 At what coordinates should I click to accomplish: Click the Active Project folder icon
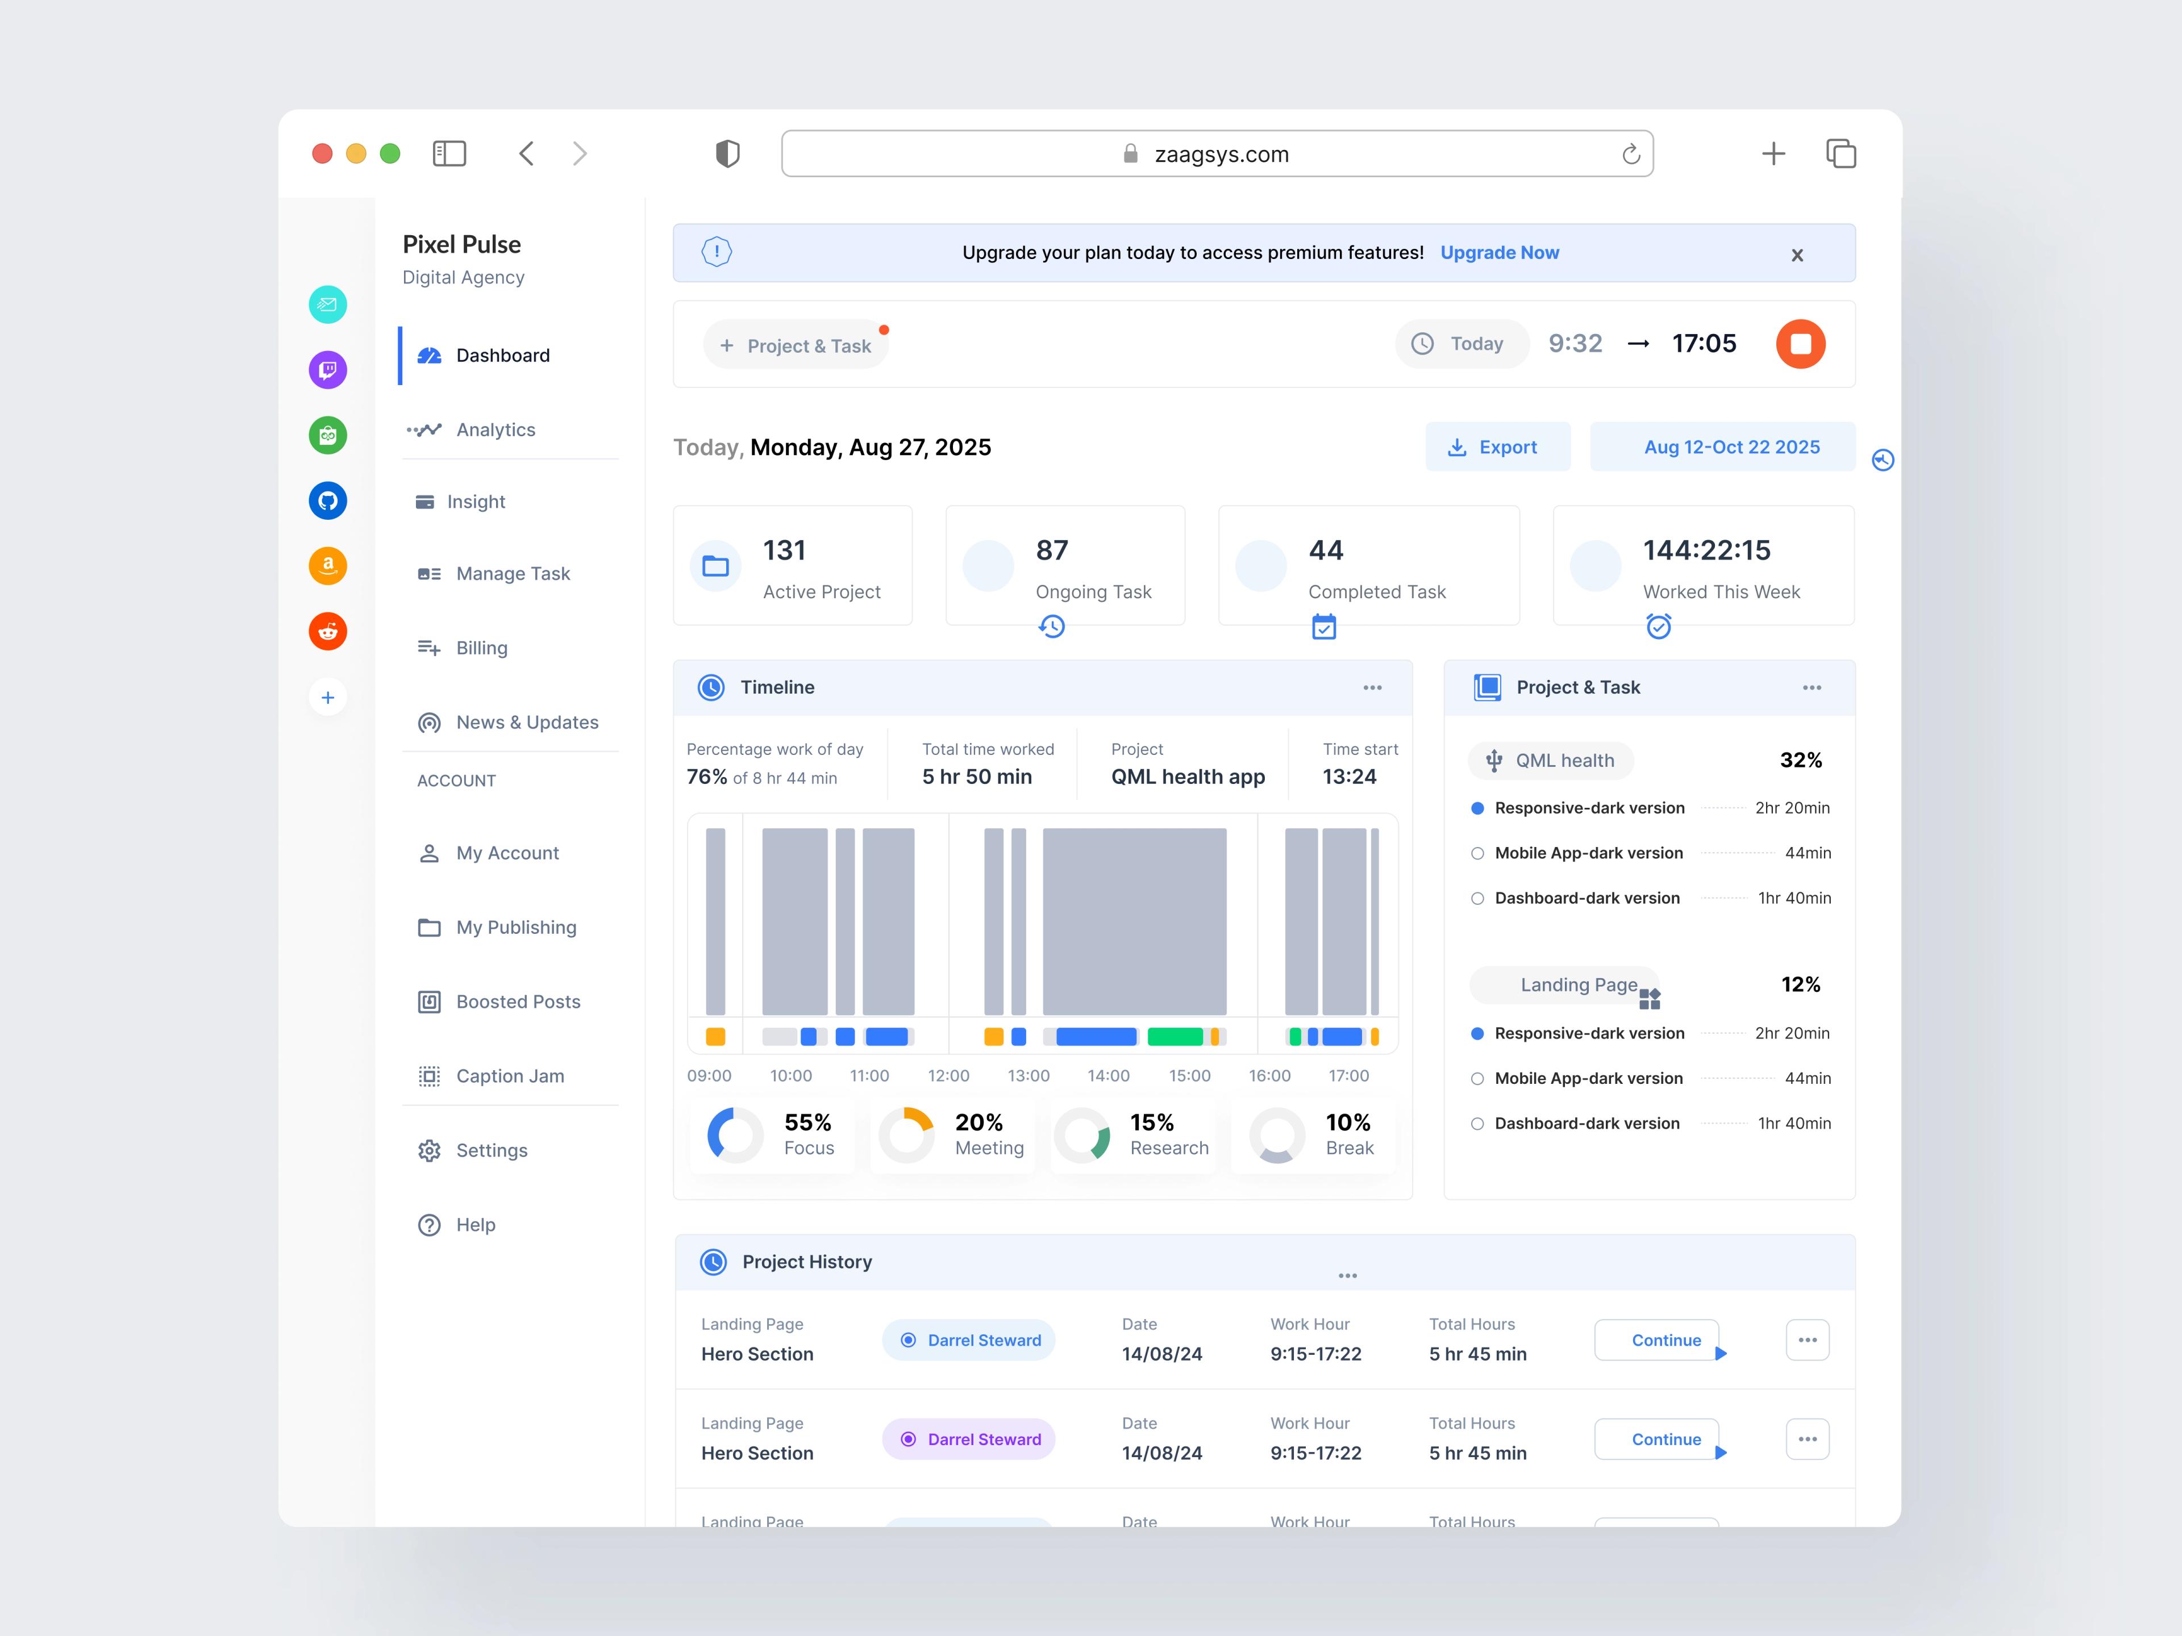pyautogui.click(x=715, y=566)
